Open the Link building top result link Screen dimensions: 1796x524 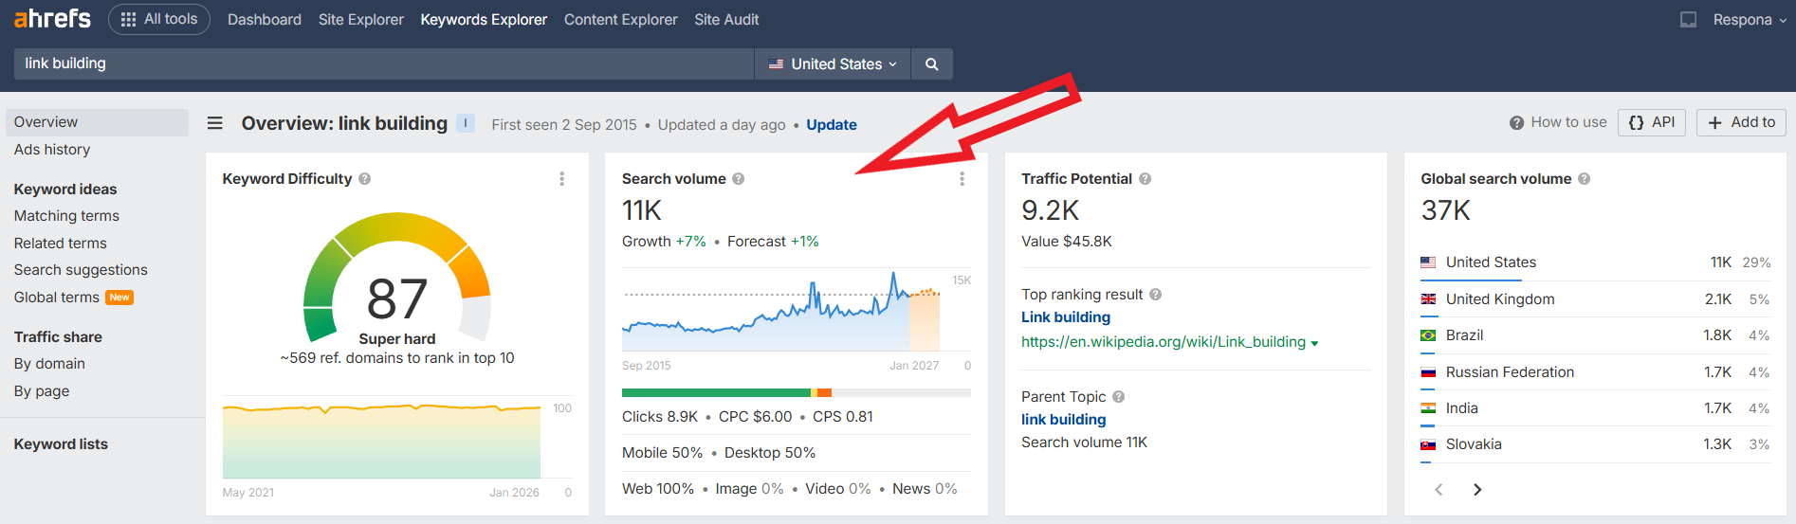pos(1066,317)
